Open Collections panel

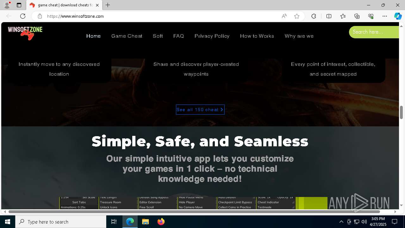coord(357,16)
